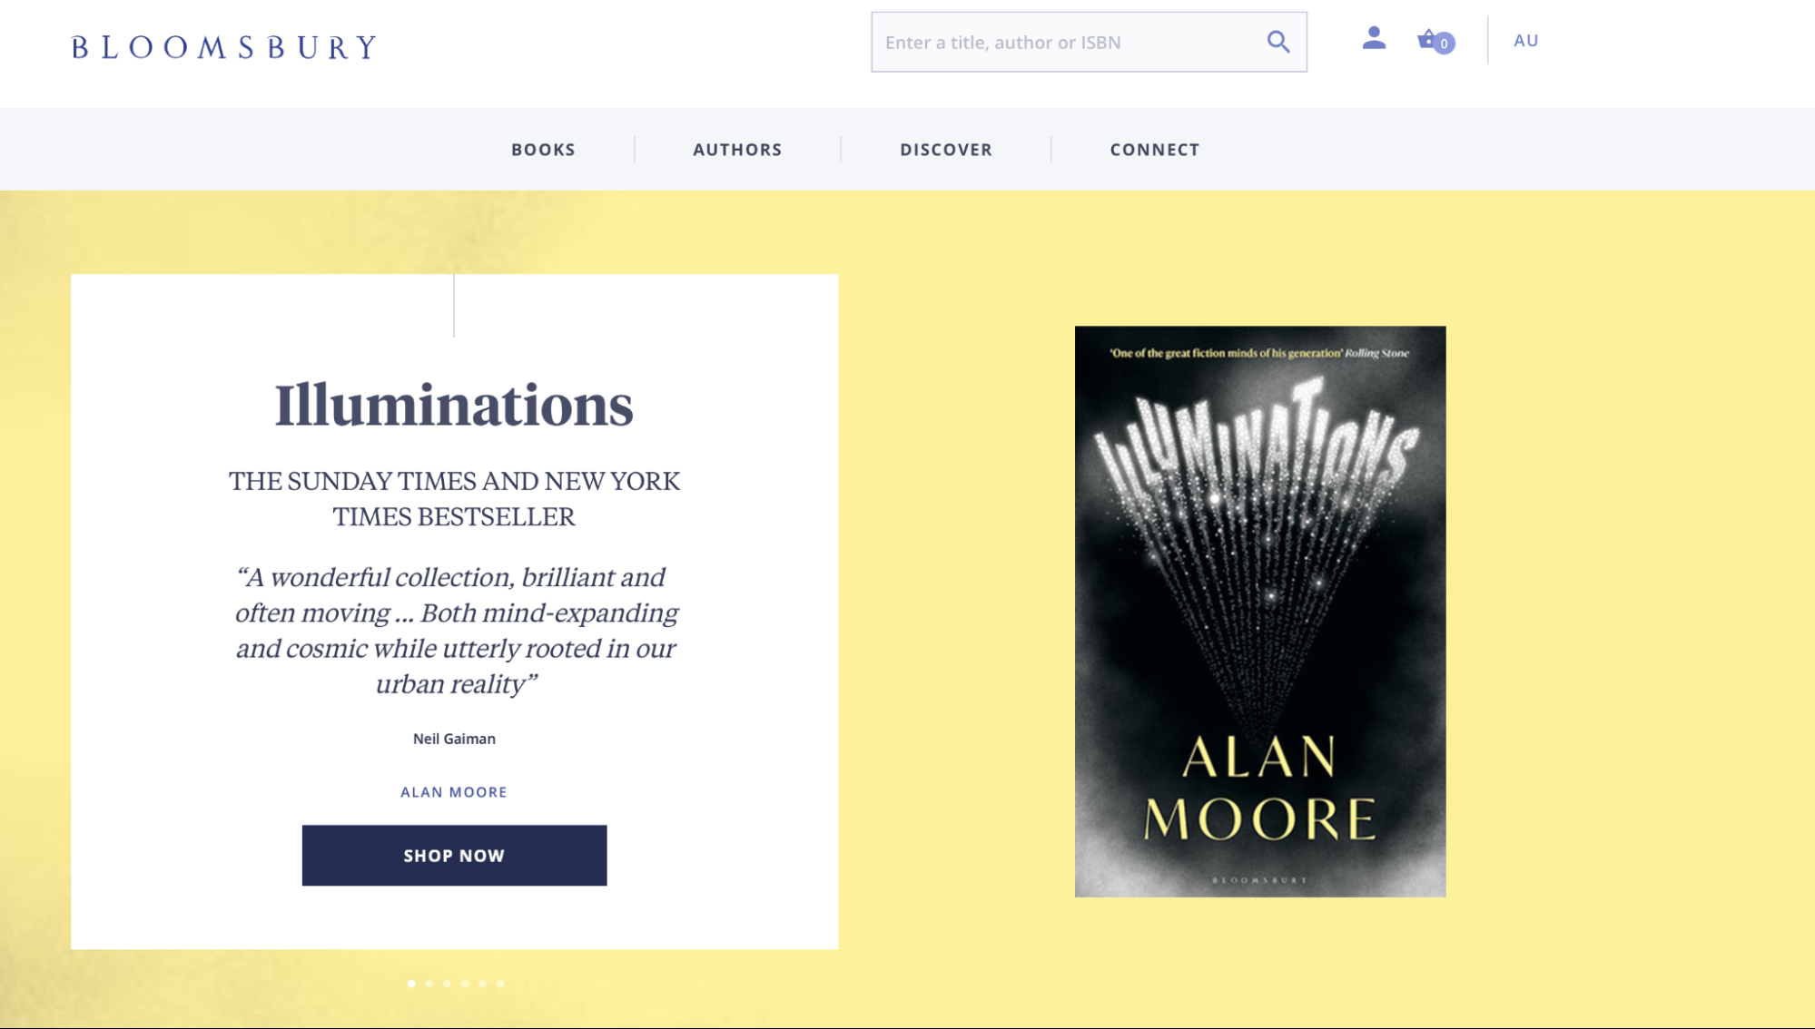The image size is (1815, 1029).
Task: Open the AU region selector
Action: [x=1525, y=41]
